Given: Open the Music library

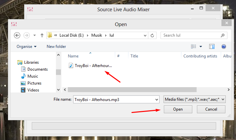Looking at the screenshot, I should point(33,76).
